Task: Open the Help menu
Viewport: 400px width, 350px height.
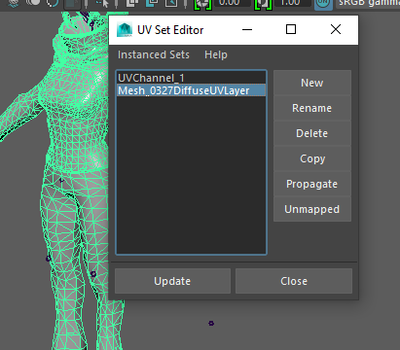Action: pyautogui.click(x=216, y=54)
